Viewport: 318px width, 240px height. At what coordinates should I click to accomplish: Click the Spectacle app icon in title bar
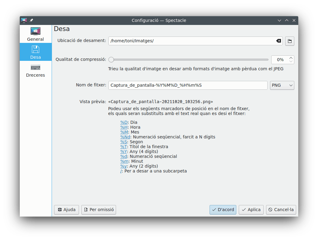(x=24, y=20)
